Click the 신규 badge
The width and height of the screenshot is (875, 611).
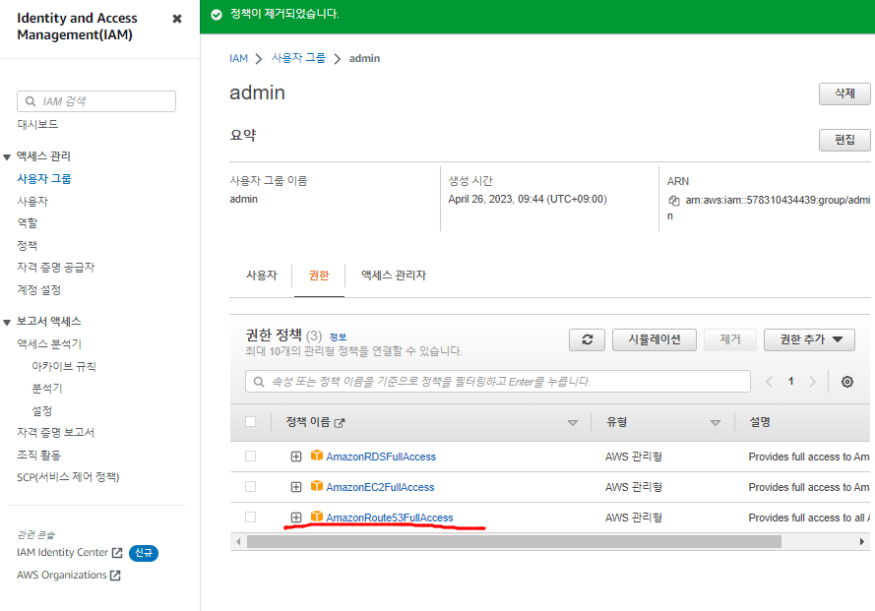click(144, 552)
